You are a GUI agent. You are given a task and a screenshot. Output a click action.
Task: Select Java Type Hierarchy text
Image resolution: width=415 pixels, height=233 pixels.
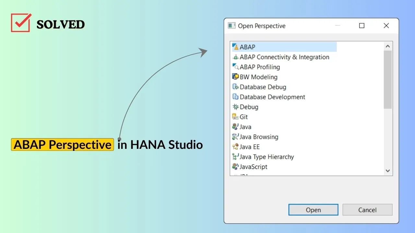(x=267, y=157)
